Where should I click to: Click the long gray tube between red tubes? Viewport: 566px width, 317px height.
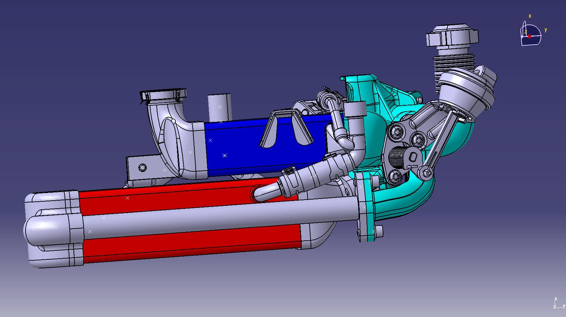[x=221, y=217]
